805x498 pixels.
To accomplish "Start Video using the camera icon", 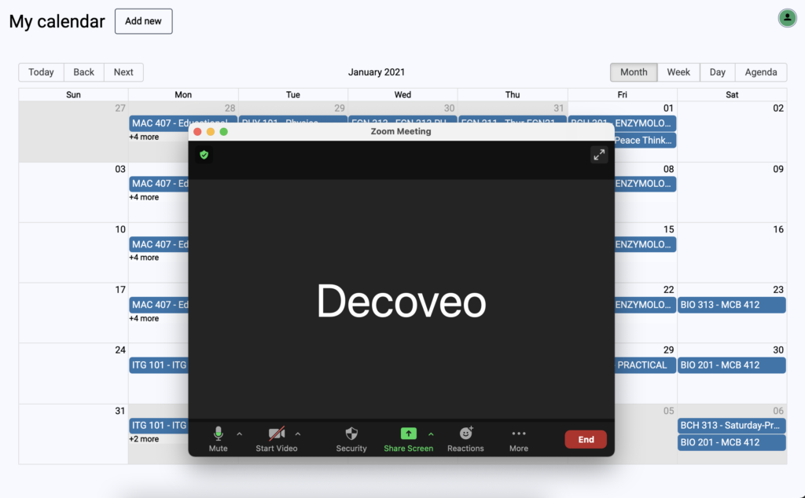I will pyautogui.click(x=276, y=434).
